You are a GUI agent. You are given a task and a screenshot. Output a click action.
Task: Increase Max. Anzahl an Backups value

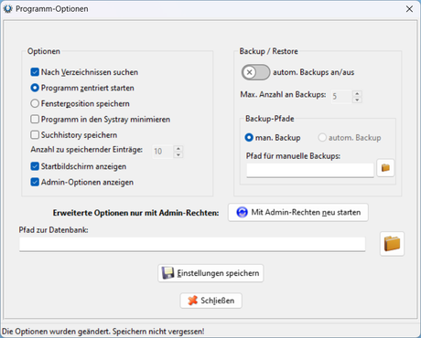(357, 93)
